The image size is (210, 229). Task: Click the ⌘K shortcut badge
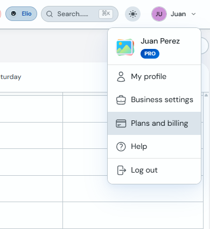[106, 14]
